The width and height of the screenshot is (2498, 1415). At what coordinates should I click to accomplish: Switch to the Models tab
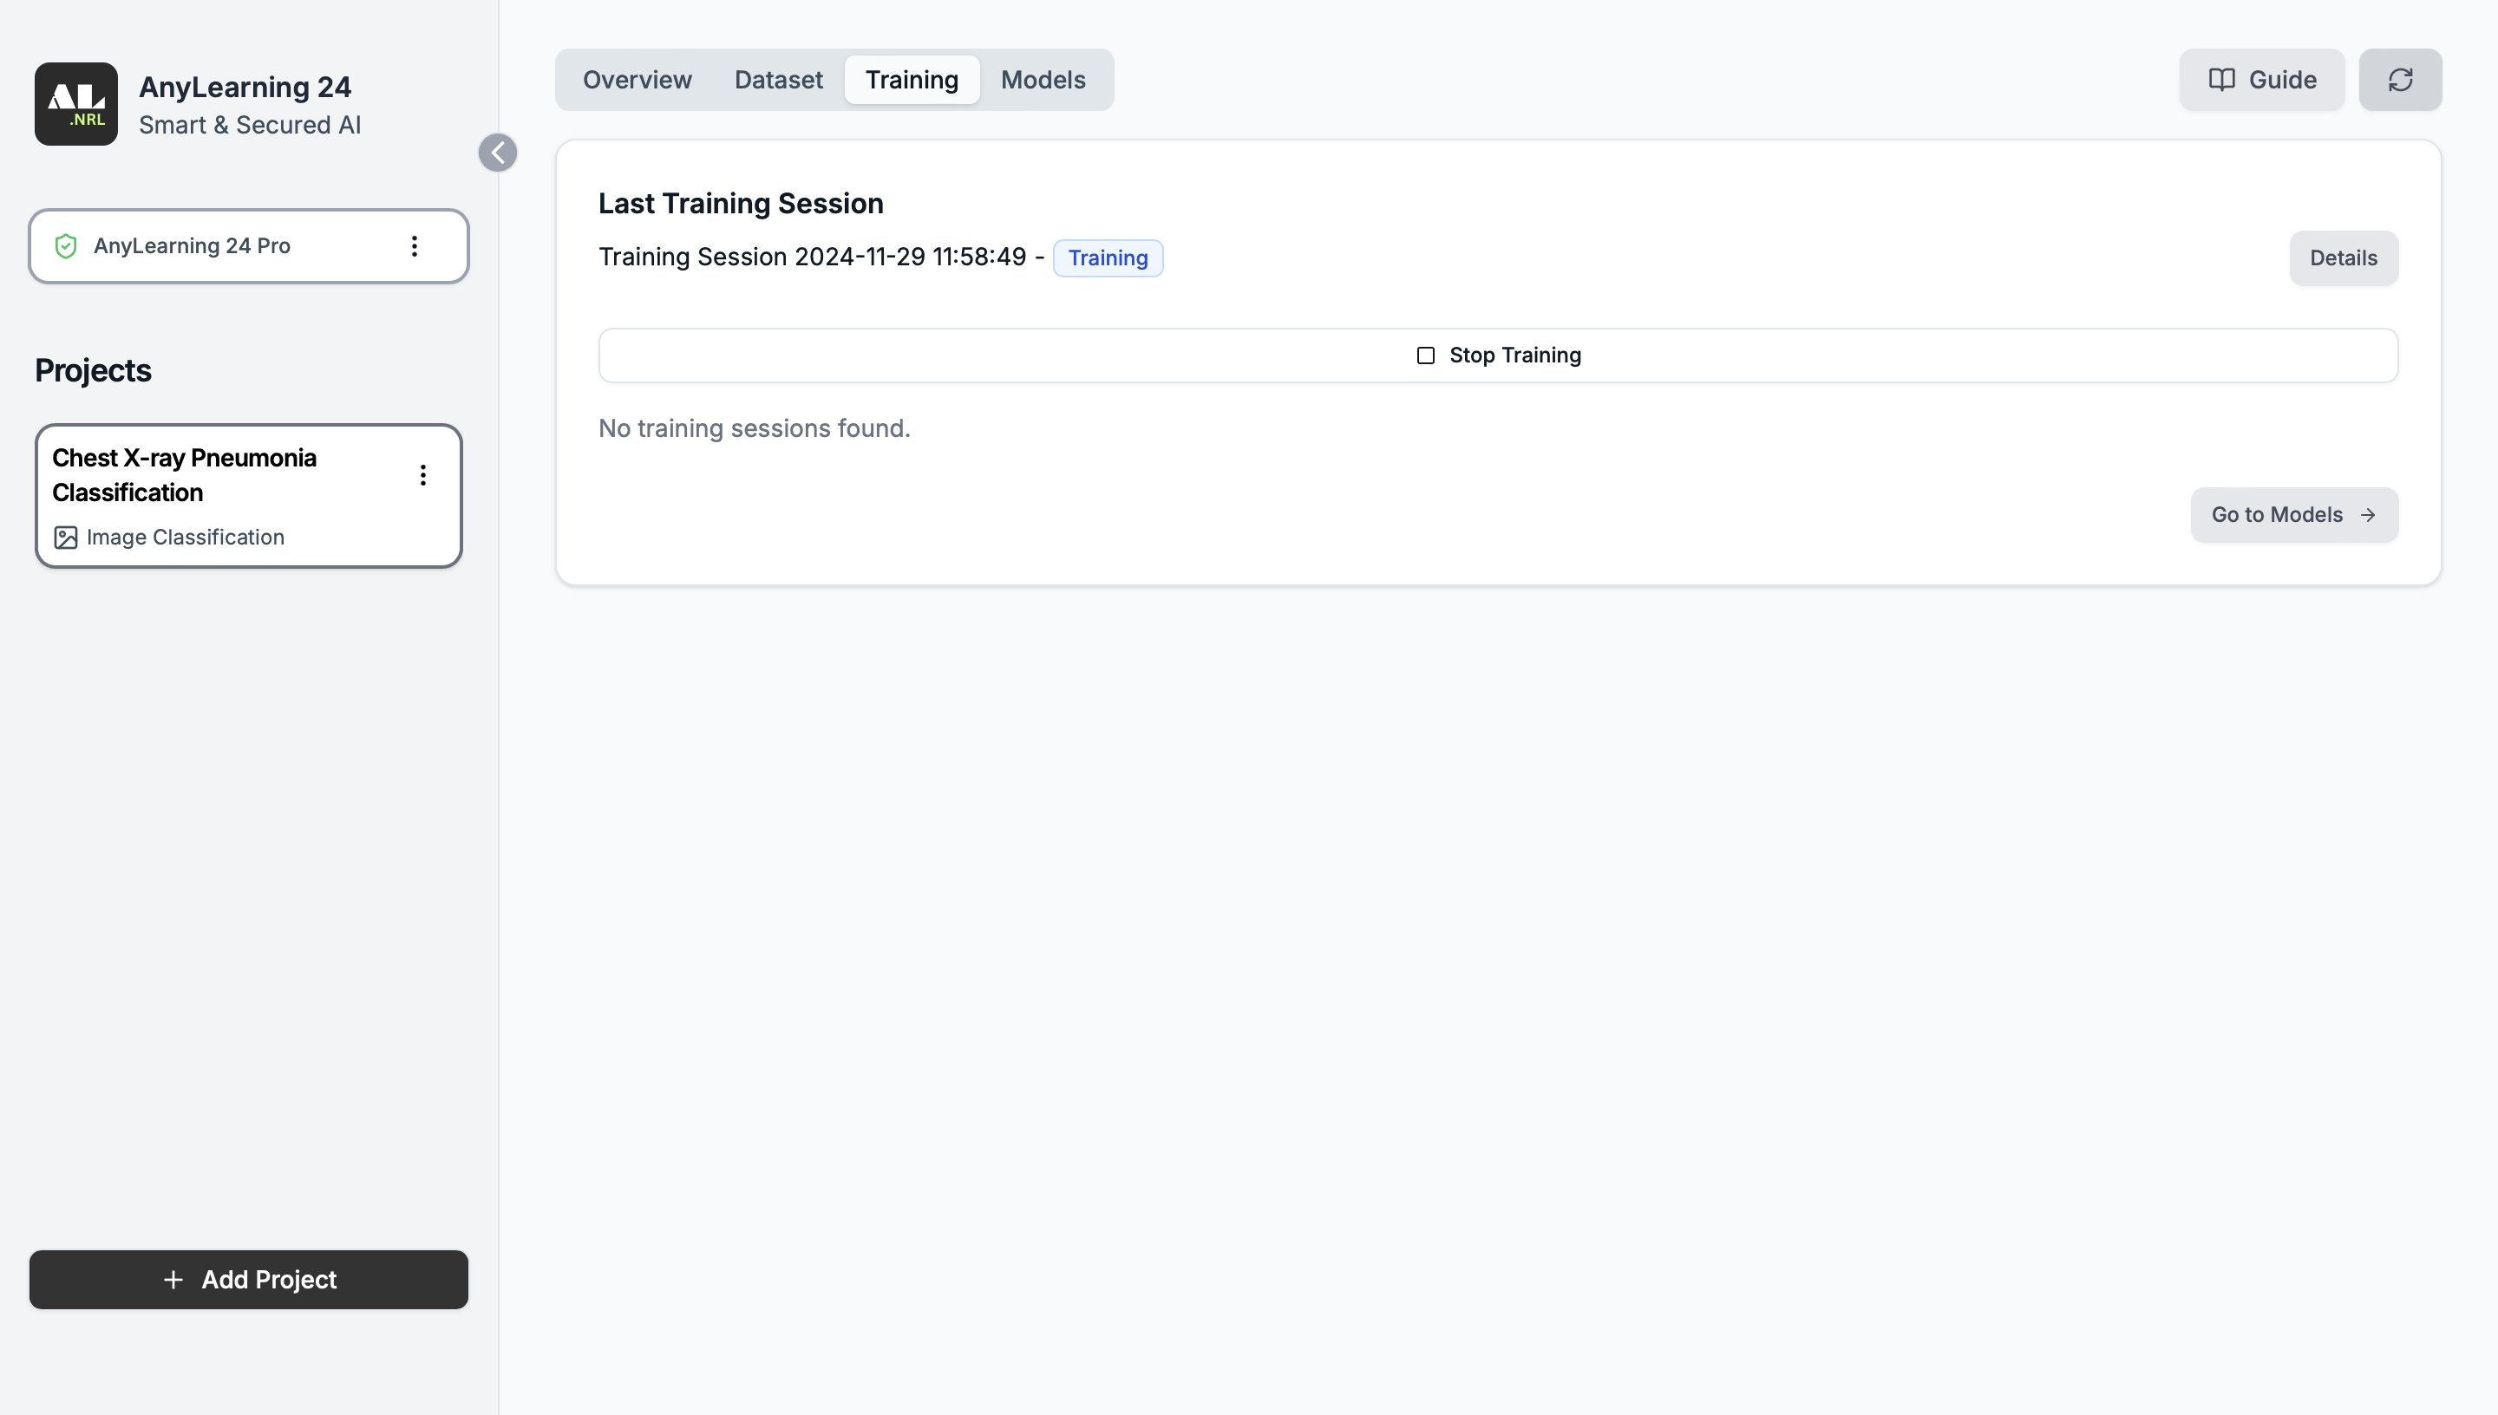tap(1042, 80)
